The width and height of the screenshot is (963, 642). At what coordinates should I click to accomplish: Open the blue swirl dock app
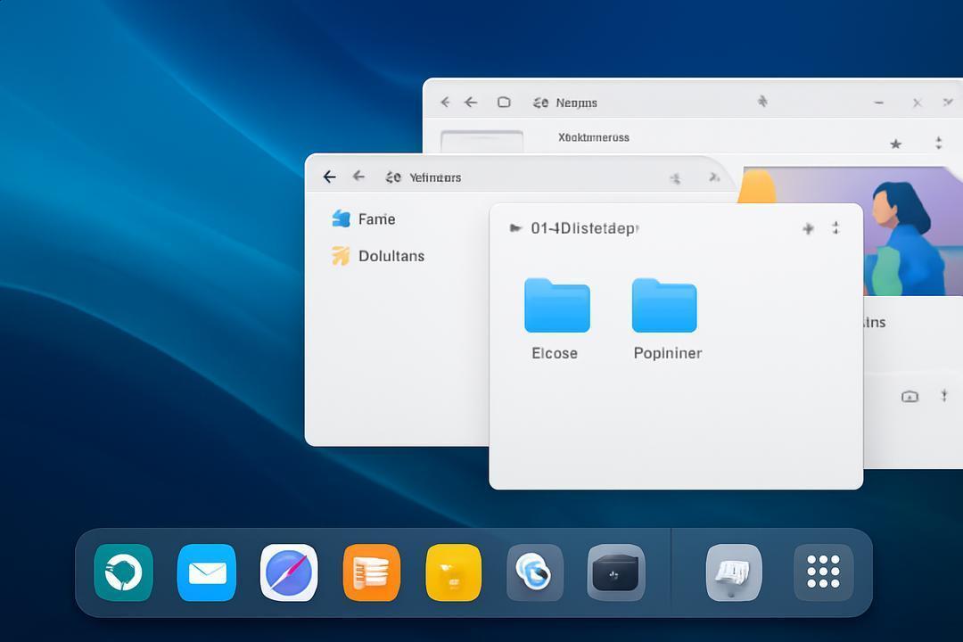[534, 572]
